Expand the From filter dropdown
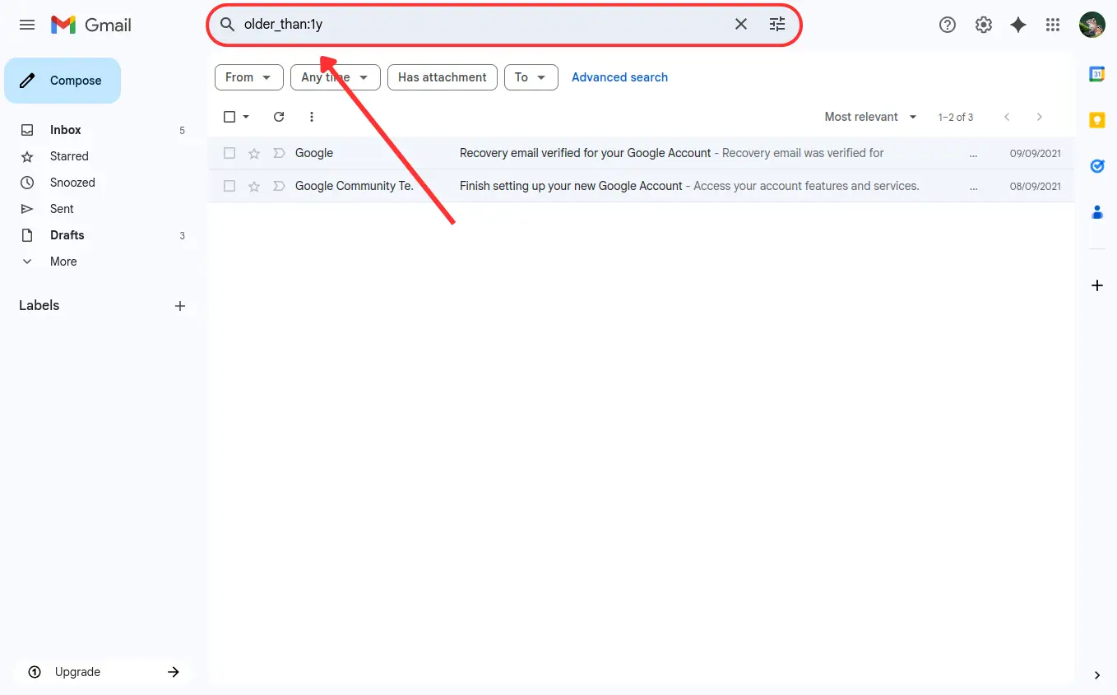 [248, 77]
